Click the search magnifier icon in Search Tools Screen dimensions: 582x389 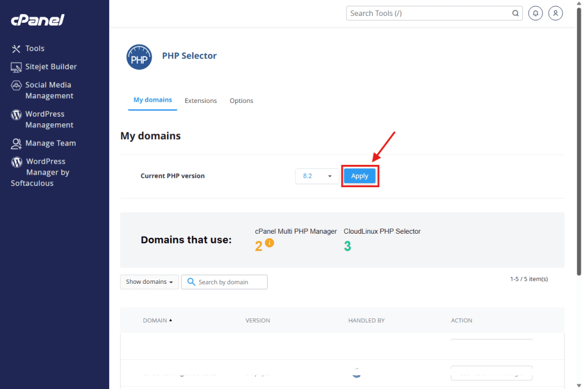pos(515,13)
